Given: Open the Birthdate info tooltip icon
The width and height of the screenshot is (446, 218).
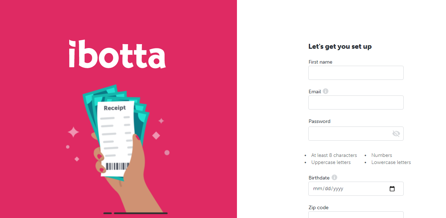Looking at the screenshot, I should tap(334, 177).
